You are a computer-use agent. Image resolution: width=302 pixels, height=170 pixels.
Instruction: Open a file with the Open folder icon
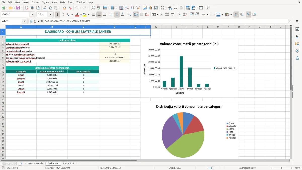(10, 8)
